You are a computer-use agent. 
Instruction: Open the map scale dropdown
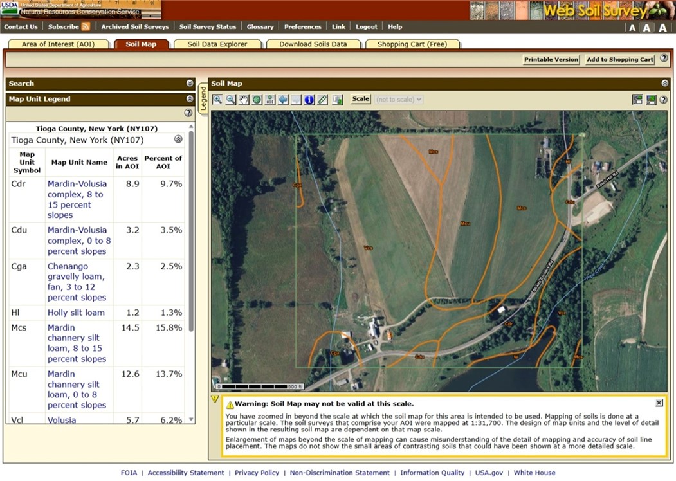399,100
